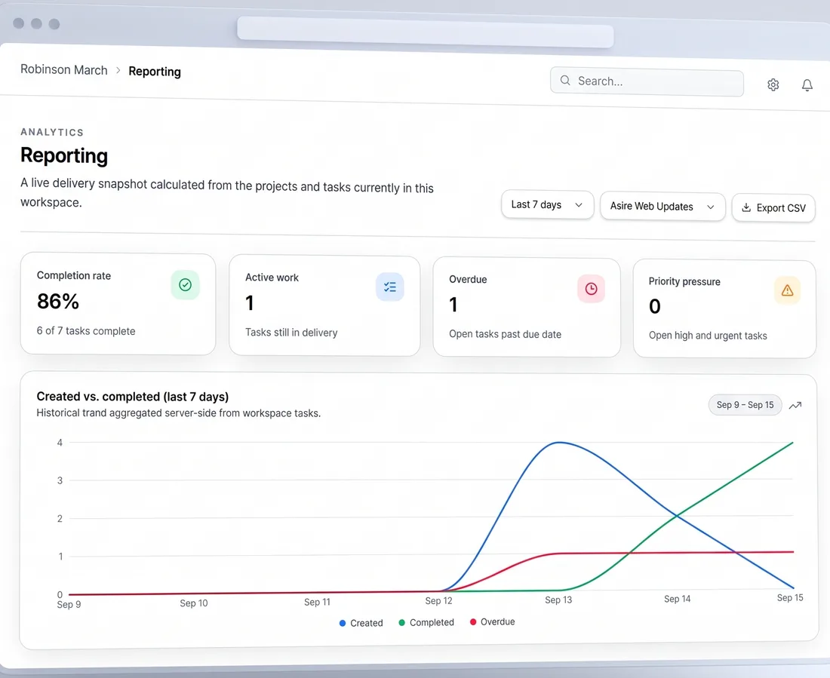Open the Asire Web Updates project dropdown

(662, 207)
